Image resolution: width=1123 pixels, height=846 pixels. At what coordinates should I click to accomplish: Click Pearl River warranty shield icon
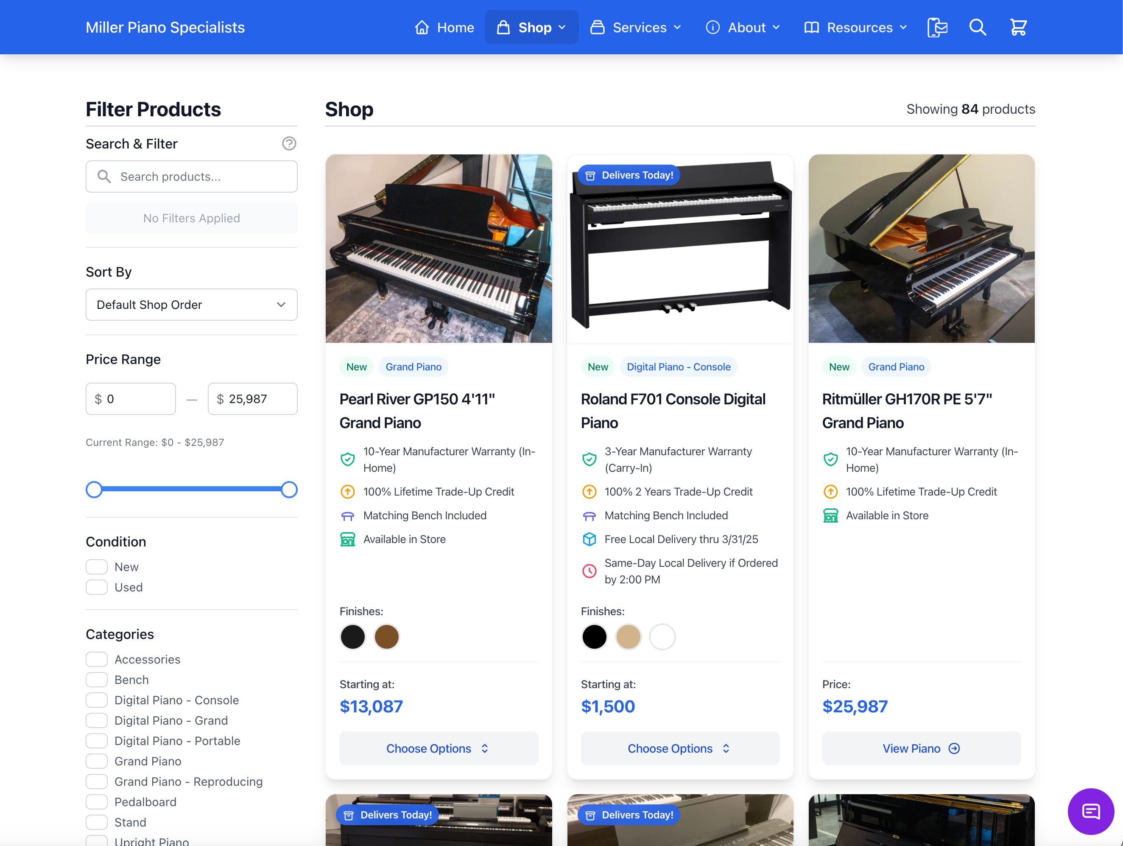(348, 459)
